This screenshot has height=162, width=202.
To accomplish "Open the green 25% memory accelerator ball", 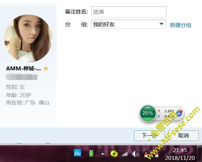I will 148,113.
